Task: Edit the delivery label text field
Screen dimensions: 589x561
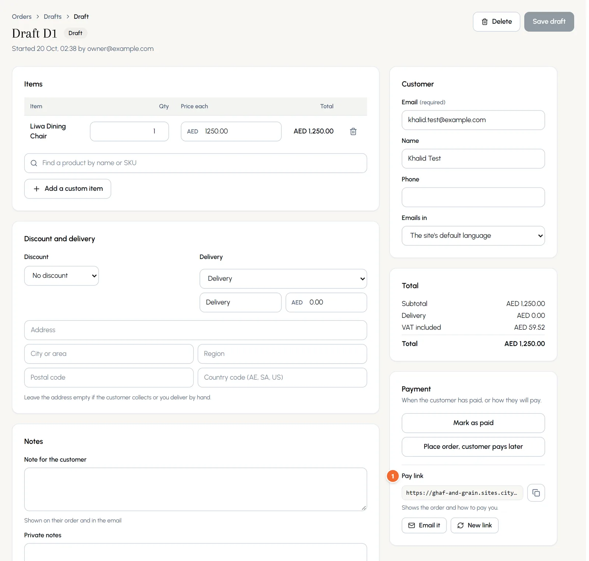Action: click(240, 302)
